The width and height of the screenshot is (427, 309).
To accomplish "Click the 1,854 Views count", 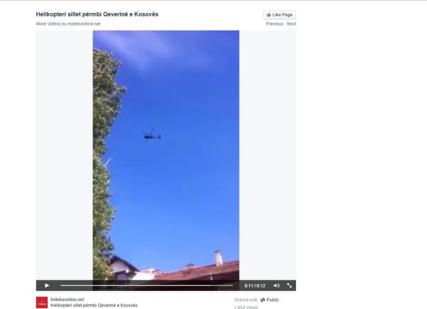I will 246,307.
